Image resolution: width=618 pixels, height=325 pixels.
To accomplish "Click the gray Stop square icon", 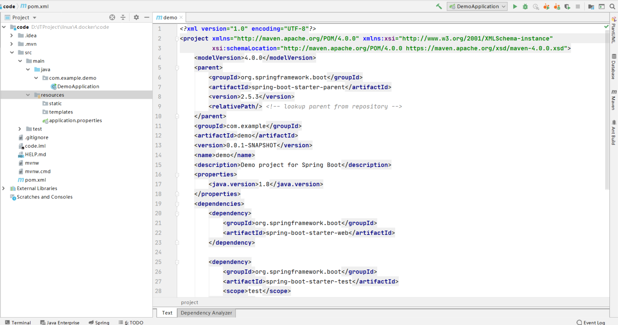I will (578, 7).
